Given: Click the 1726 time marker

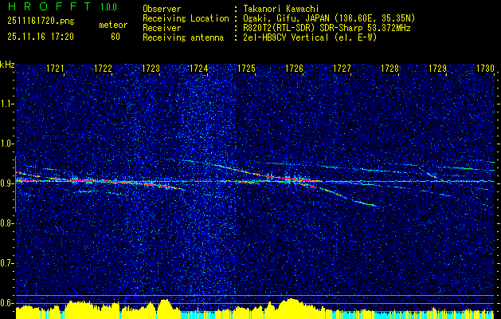Looking at the screenshot, I should (x=294, y=68).
